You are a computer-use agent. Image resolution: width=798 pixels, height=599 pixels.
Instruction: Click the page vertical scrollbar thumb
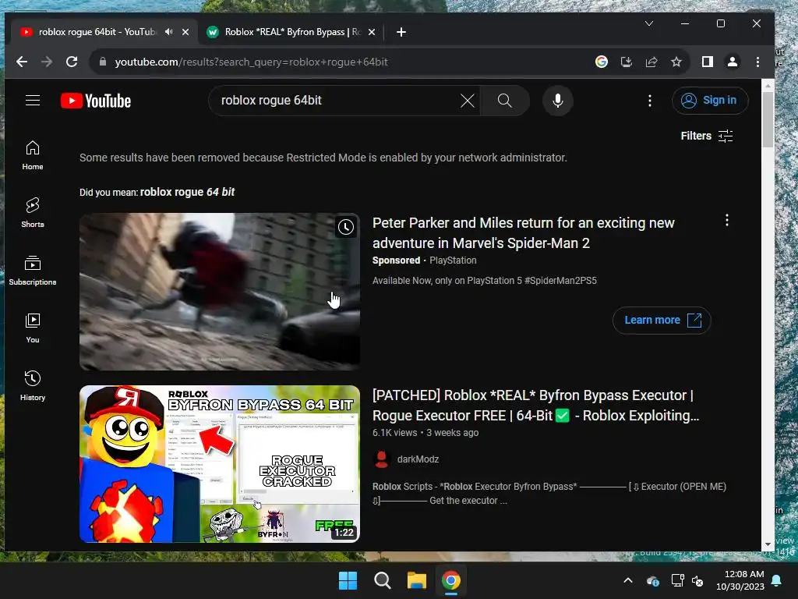[768, 120]
